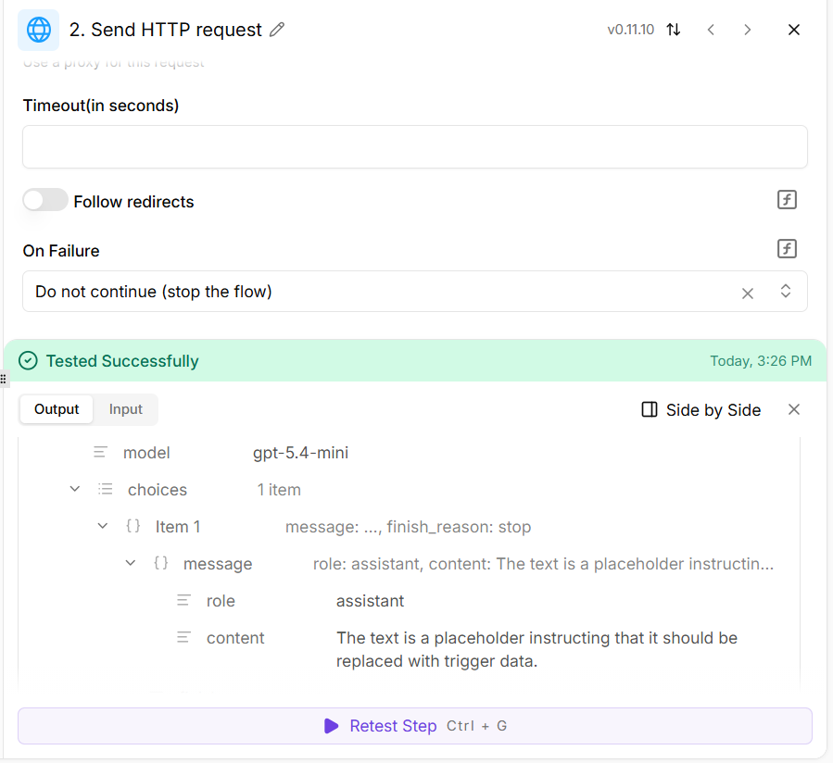Click the choices list icon

coord(106,489)
